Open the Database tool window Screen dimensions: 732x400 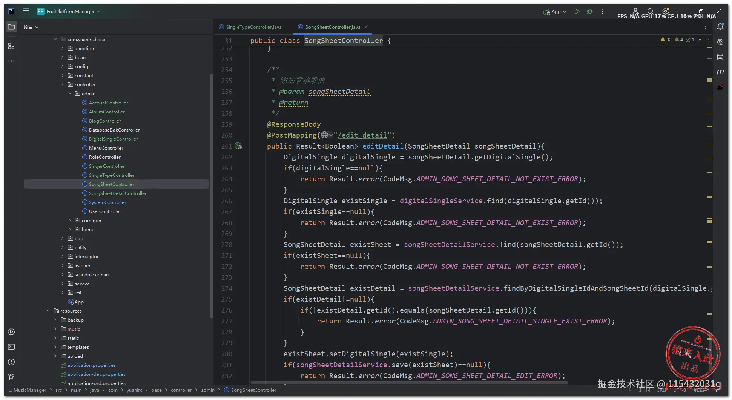point(720,57)
